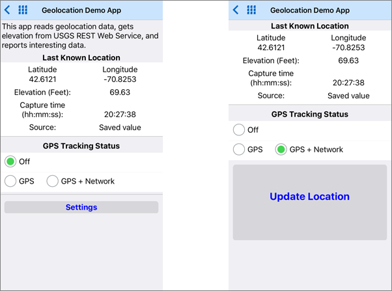The image size is (392, 291).
Task: Tap the back chevron on the right screen
Action: (236, 10)
